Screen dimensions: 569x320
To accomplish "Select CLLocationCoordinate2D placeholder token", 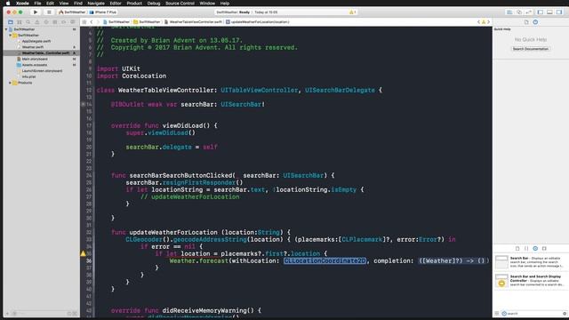I will (325, 260).
